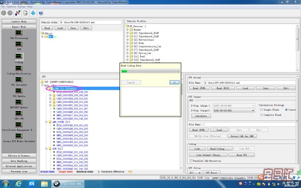Open the VCM module icon

[19, 44]
